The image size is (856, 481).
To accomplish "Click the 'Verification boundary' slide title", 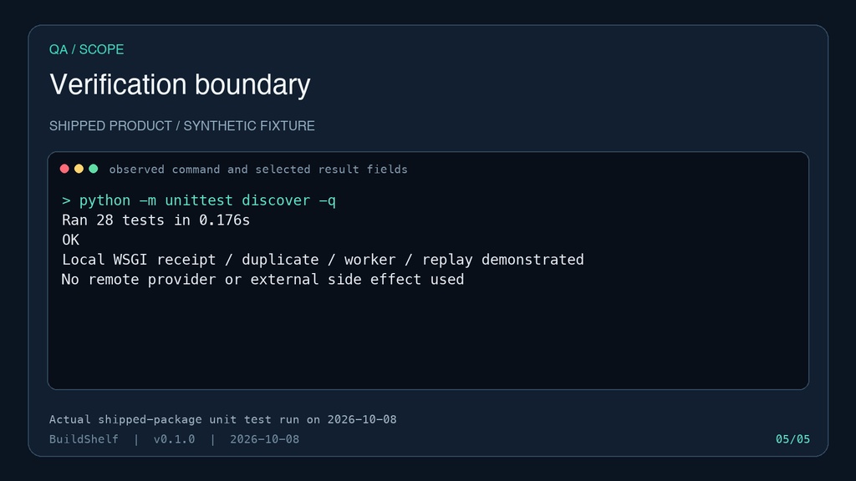I will [x=180, y=84].
